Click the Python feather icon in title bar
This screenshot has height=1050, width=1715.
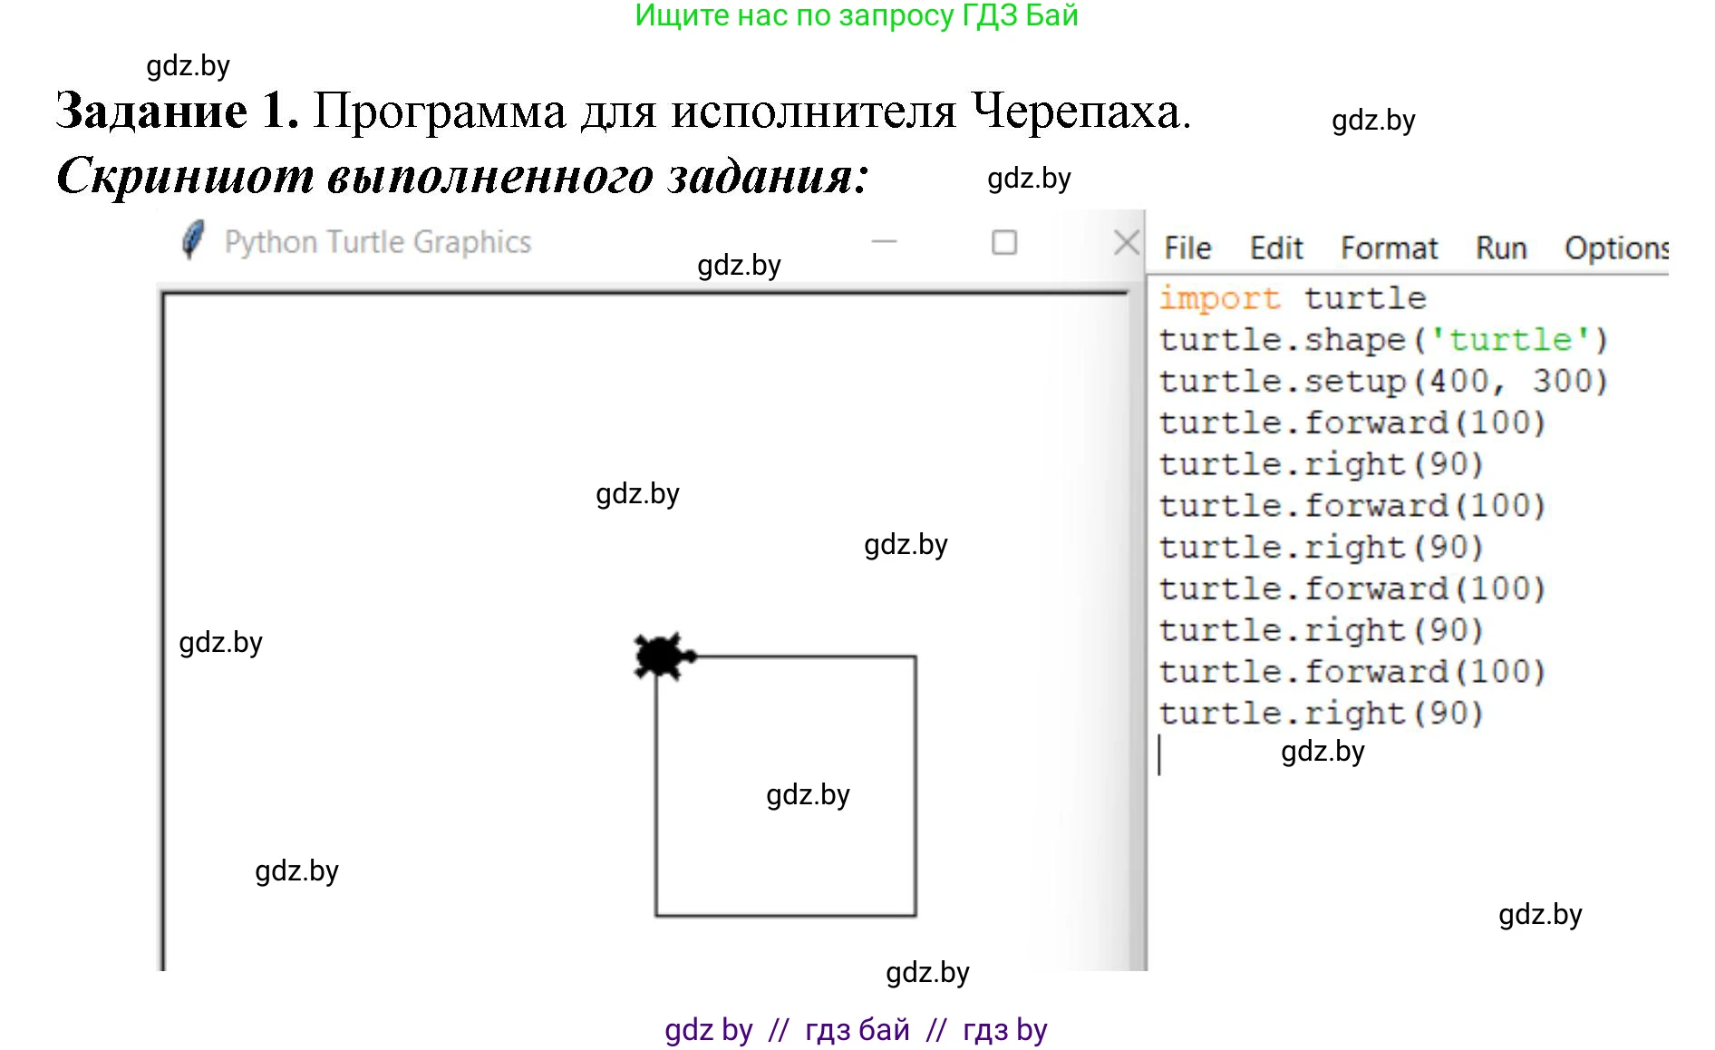point(193,241)
